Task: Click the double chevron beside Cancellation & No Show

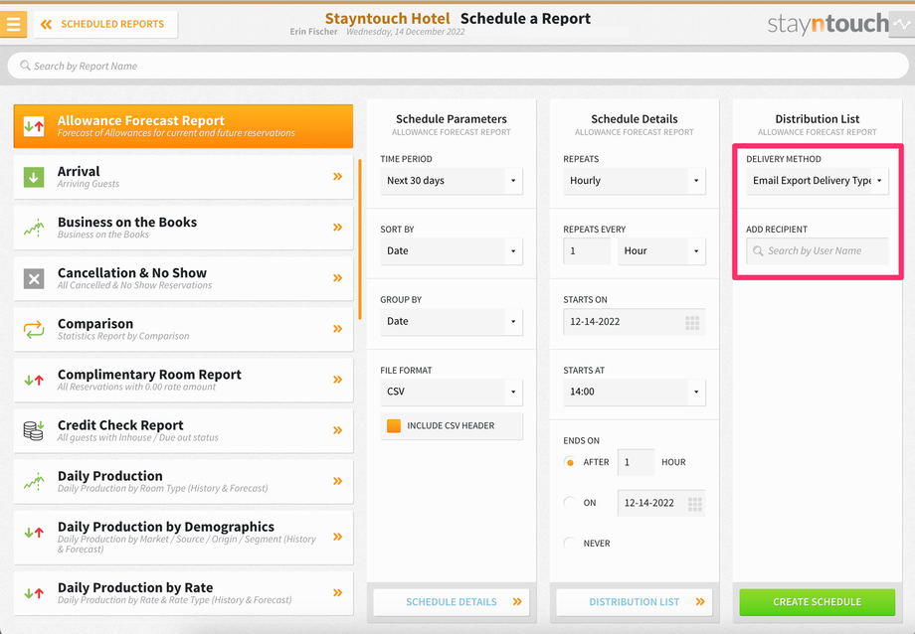Action: [337, 277]
